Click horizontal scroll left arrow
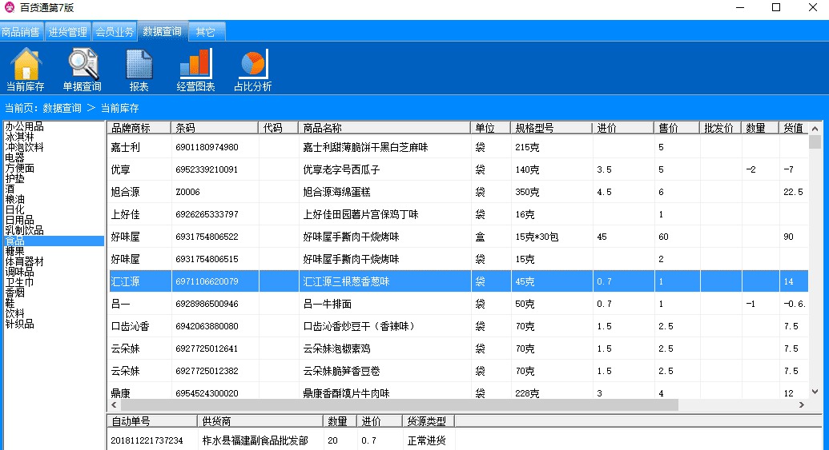Viewport: 829px width, 450px height. tap(114, 404)
